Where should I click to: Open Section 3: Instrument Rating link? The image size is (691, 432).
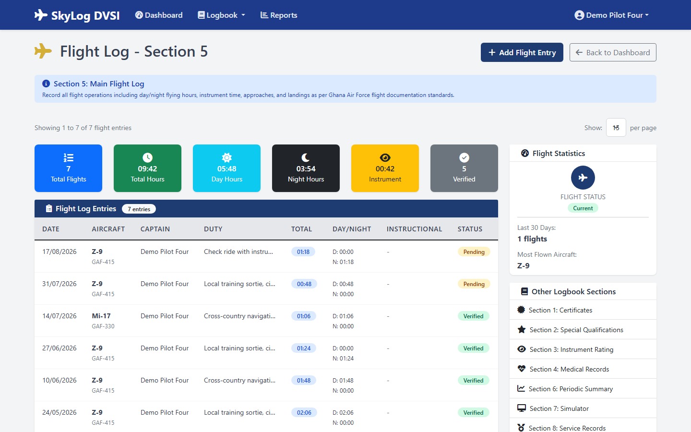[x=583, y=349]
